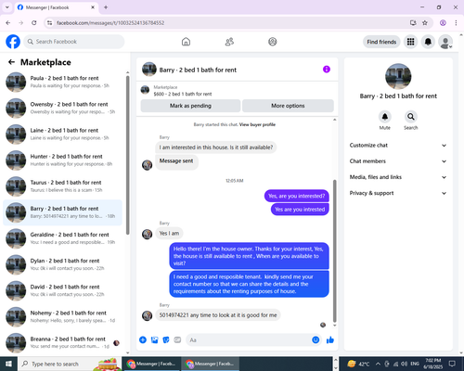The width and height of the screenshot is (464, 371).
Task: Open Taurus's scam message chat
Action: (62, 186)
